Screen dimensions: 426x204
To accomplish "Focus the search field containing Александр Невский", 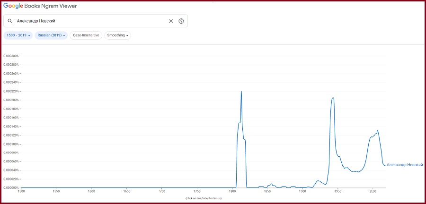I will pos(90,21).
